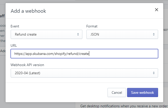168x108 pixels.
Task: Click the "URL" field label
Action: point(14,45)
